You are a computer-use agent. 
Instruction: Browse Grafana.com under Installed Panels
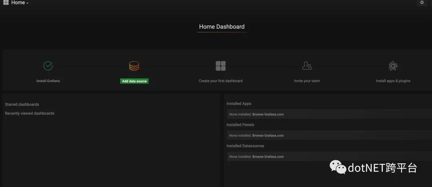tap(268, 135)
